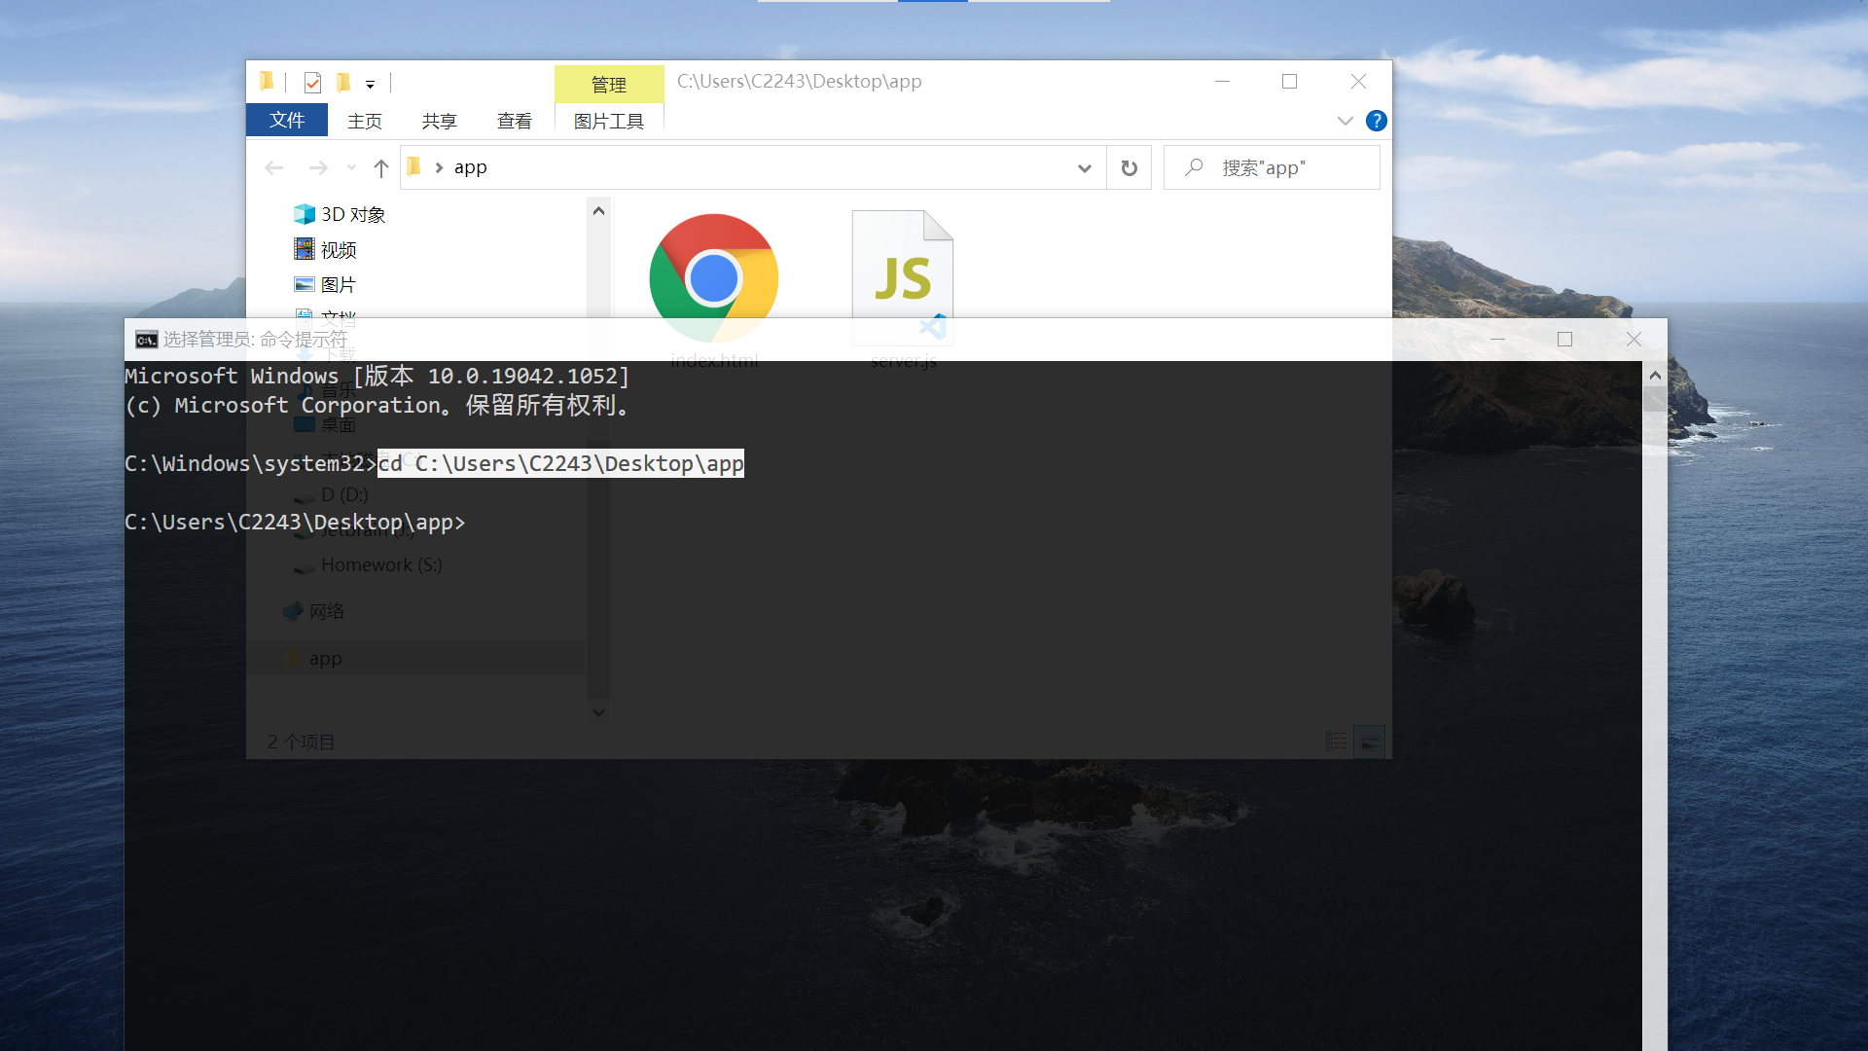Maximize the Command Prompt window

[x=1564, y=339]
